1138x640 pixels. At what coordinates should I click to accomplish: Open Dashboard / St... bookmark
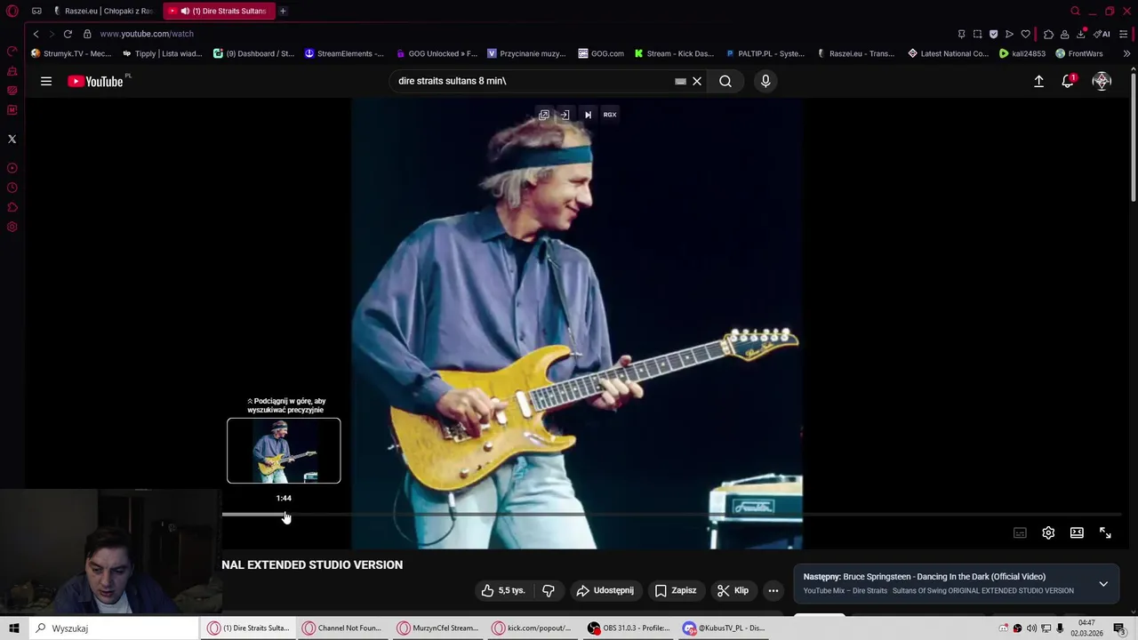pyautogui.click(x=254, y=53)
